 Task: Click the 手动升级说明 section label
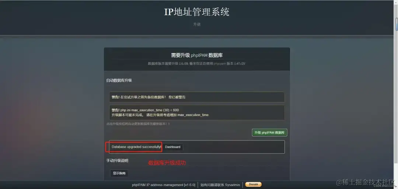coord(117,161)
